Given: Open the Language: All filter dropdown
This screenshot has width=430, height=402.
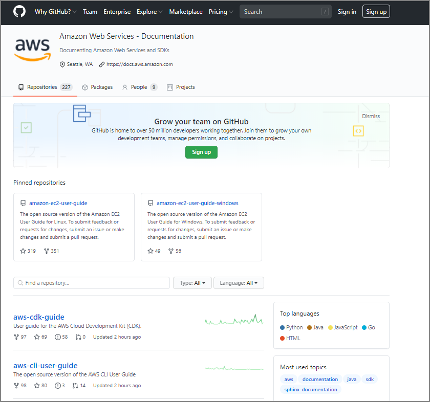Looking at the screenshot, I should pyautogui.click(x=239, y=283).
